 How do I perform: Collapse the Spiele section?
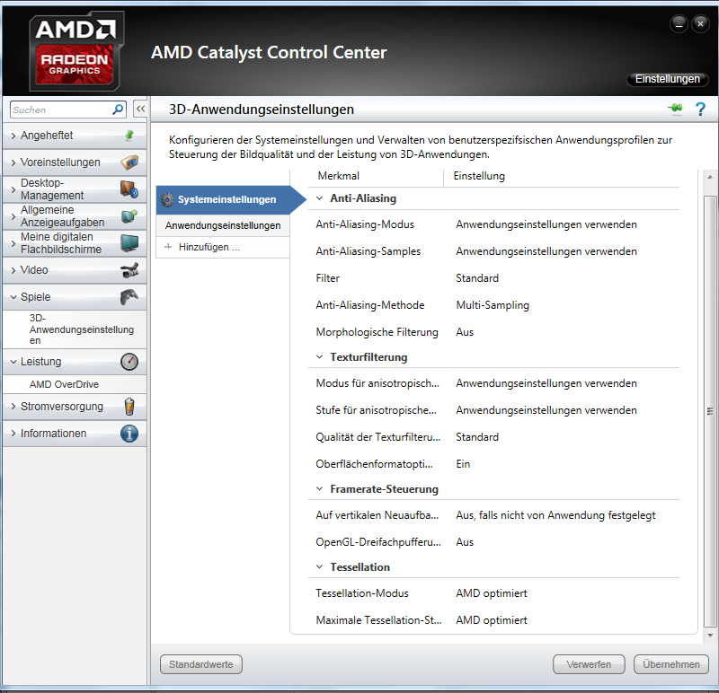click(13, 297)
